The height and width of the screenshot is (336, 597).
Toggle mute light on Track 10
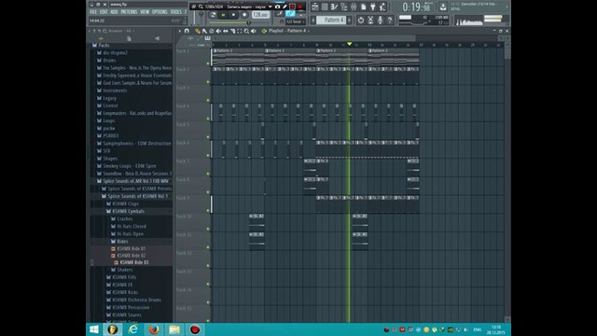point(208,229)
